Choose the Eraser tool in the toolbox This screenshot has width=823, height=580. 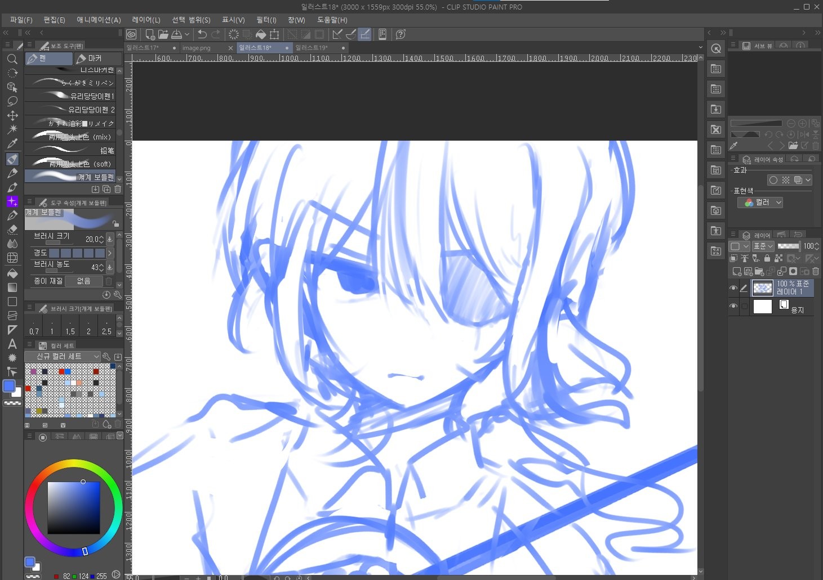(12, 230)
